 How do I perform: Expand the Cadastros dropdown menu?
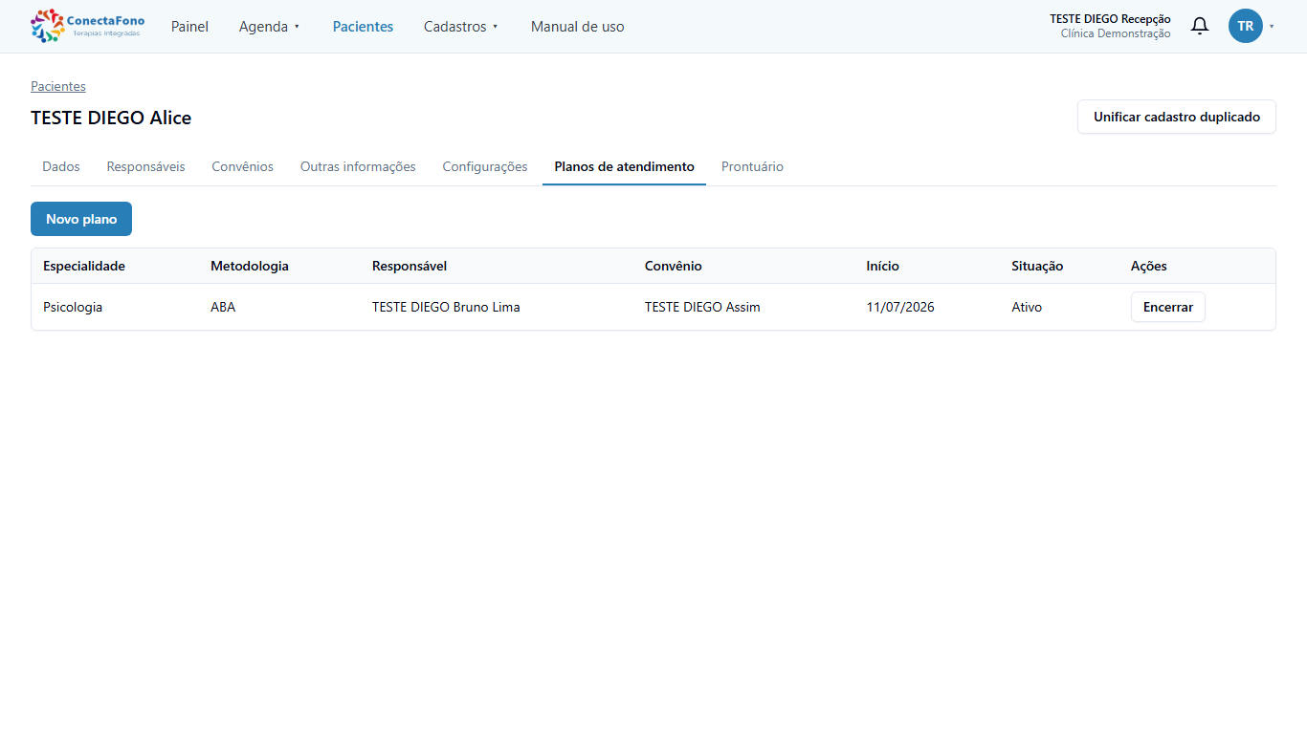(x=461, y=27)
